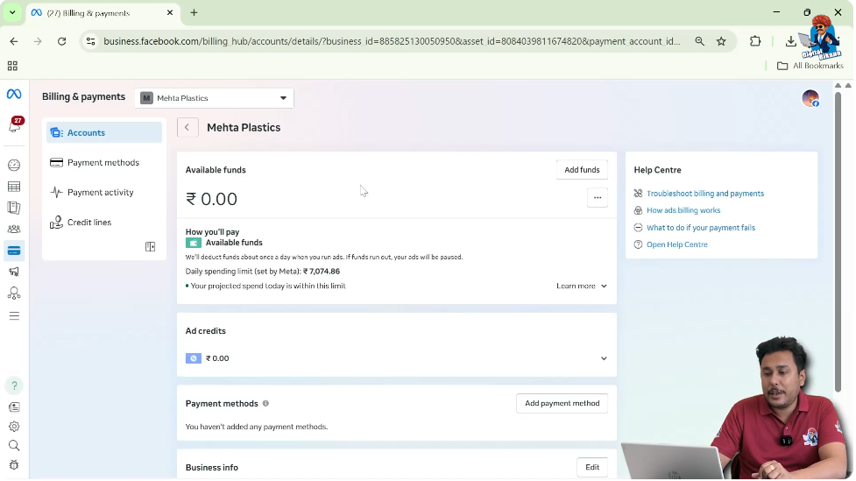Open the browser downloads icon
This screenshot has width=856, height=481.
pos(790,41)
